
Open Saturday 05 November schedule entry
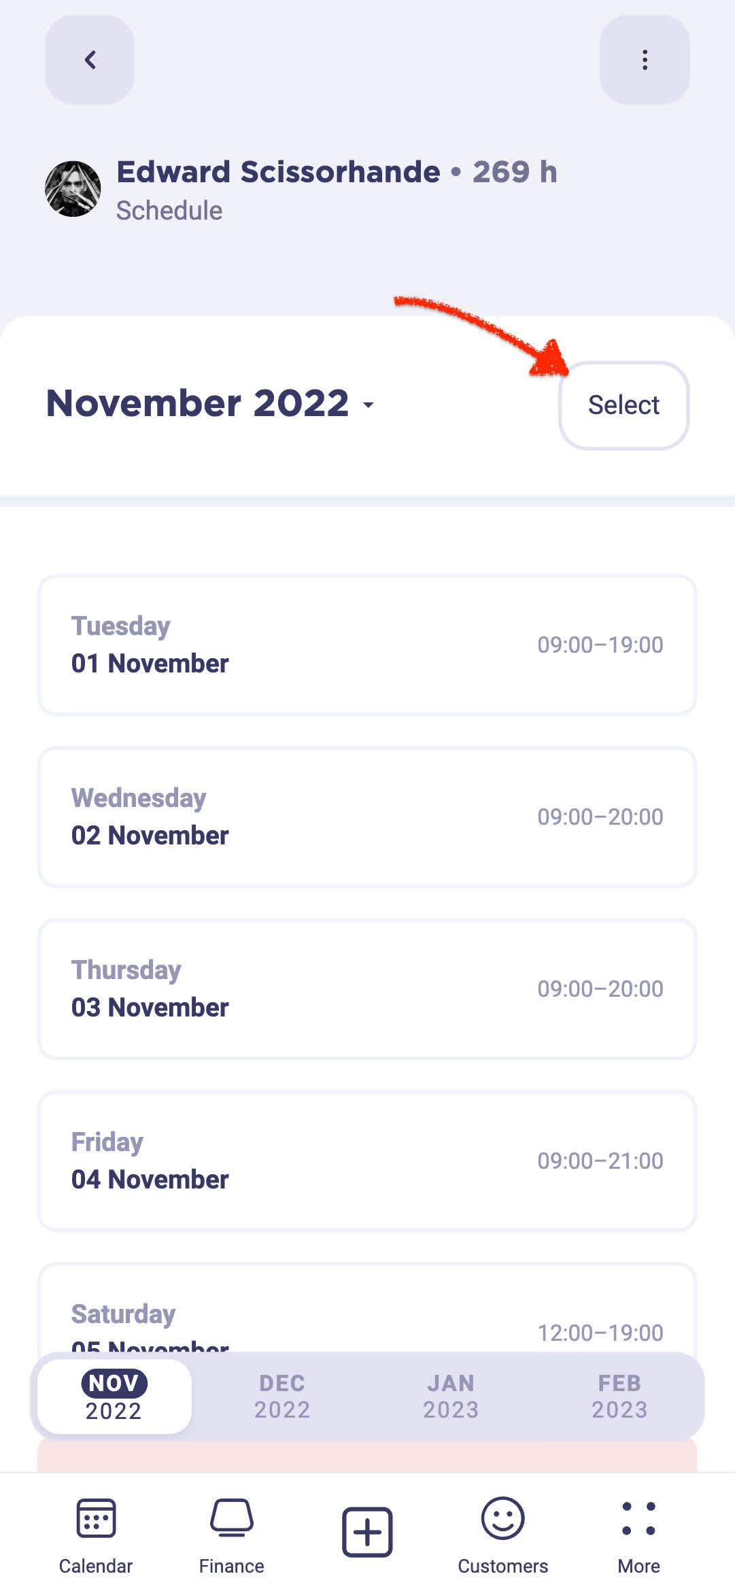367,1309
